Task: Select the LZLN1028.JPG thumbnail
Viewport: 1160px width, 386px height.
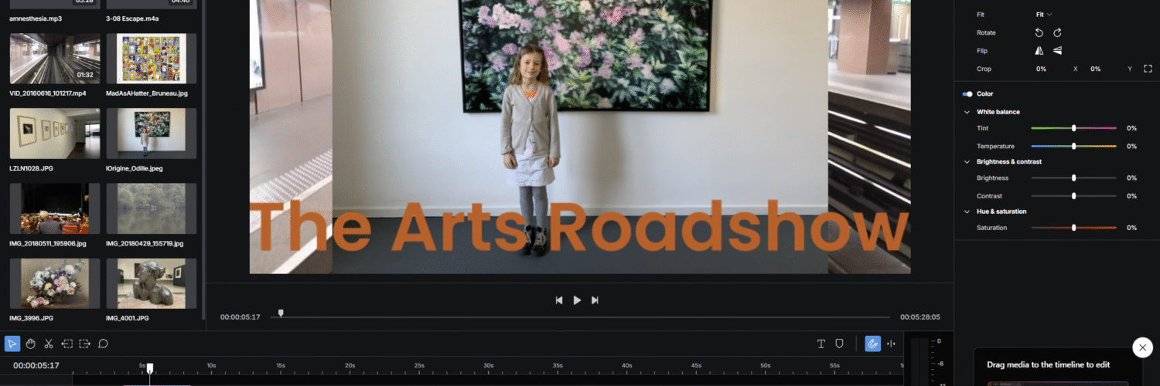Action: tap(55, 134)
